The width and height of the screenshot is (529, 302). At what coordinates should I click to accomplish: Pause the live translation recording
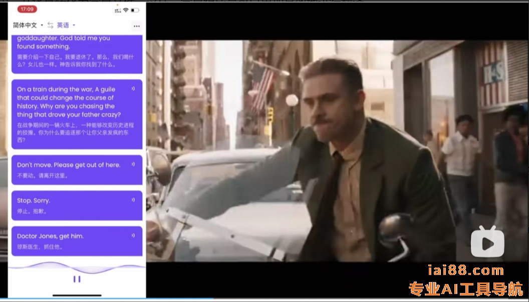coord(77,279)
